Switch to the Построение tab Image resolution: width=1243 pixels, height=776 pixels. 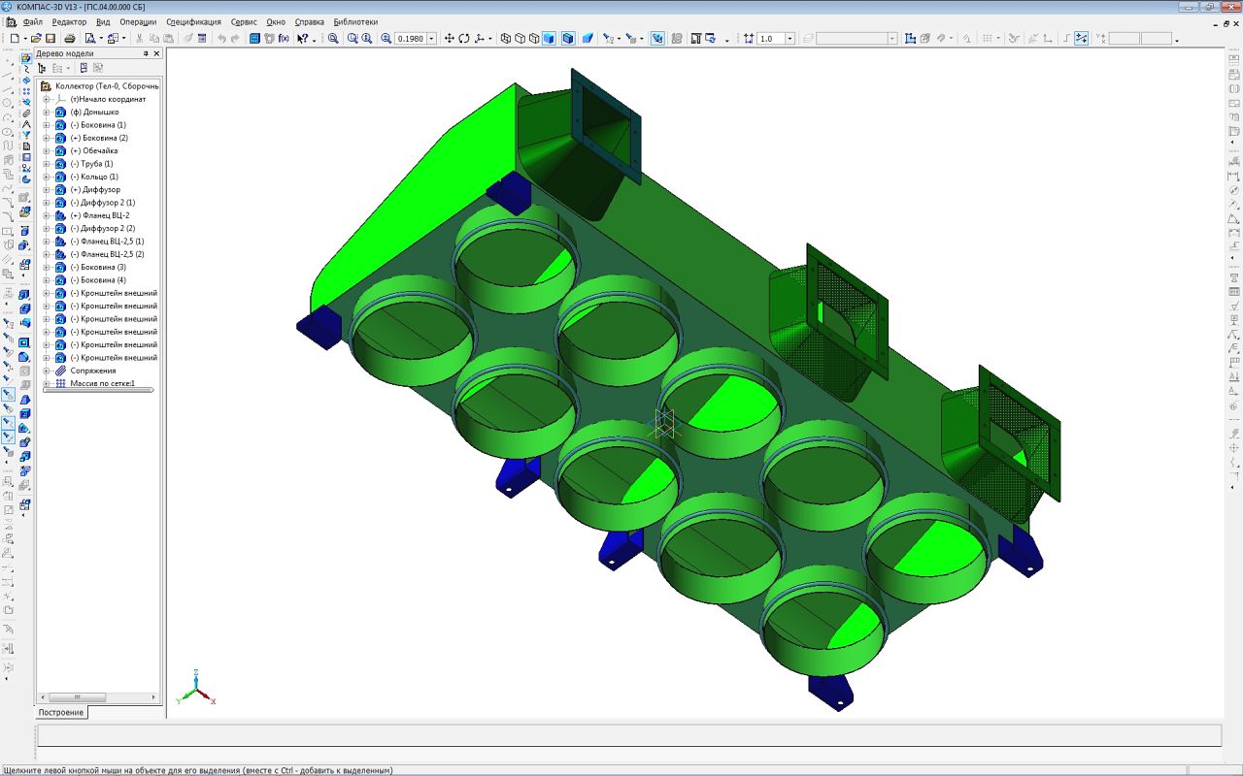coord(61,712)
